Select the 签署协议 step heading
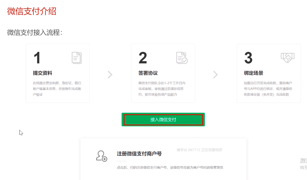The image size is (307, 180). pyautogui.click(x=148, y=73)
